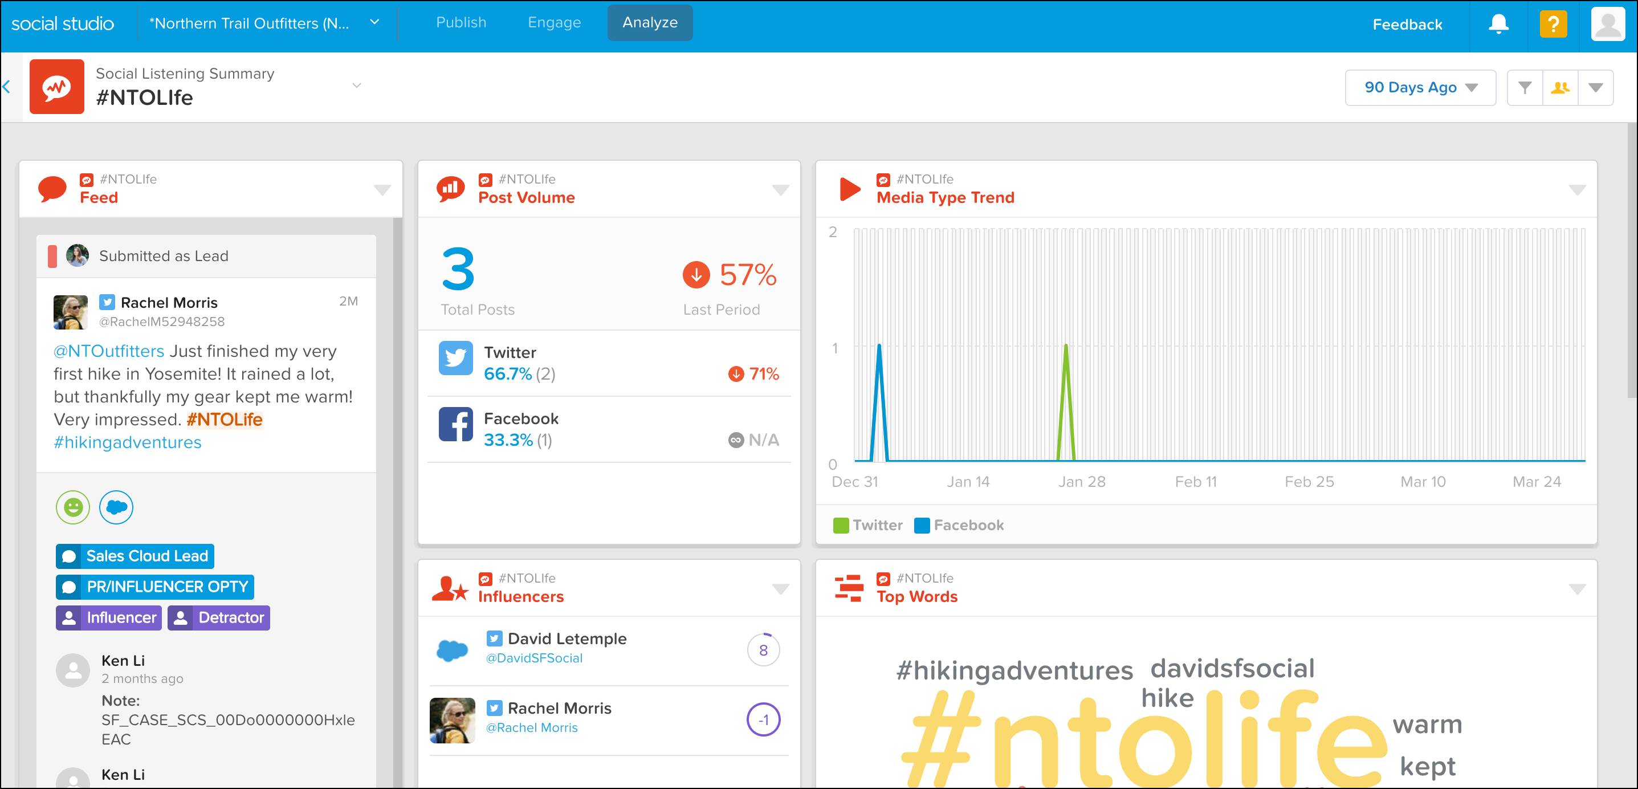1638x789 pixels.
Task: Open the Feedback link
Action: [x=1407, y=24]
